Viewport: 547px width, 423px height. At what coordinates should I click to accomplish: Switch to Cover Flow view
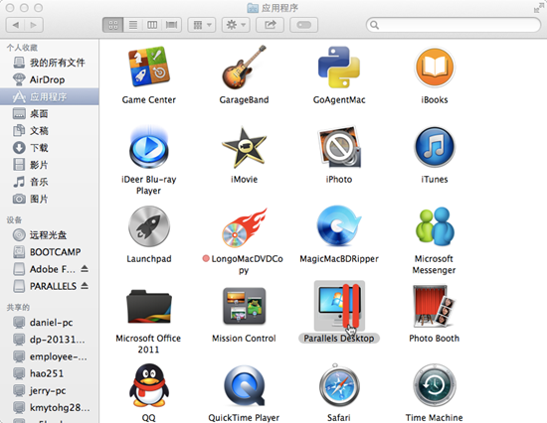coord(171,25)
